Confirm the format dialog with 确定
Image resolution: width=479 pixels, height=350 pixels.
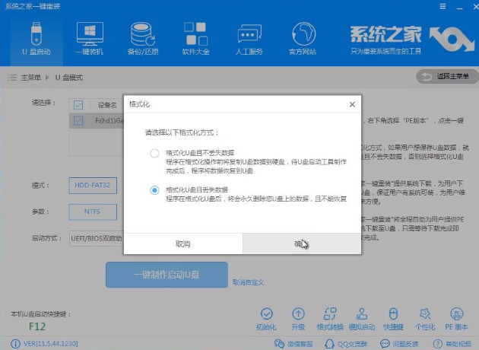[x=301, y=243]
